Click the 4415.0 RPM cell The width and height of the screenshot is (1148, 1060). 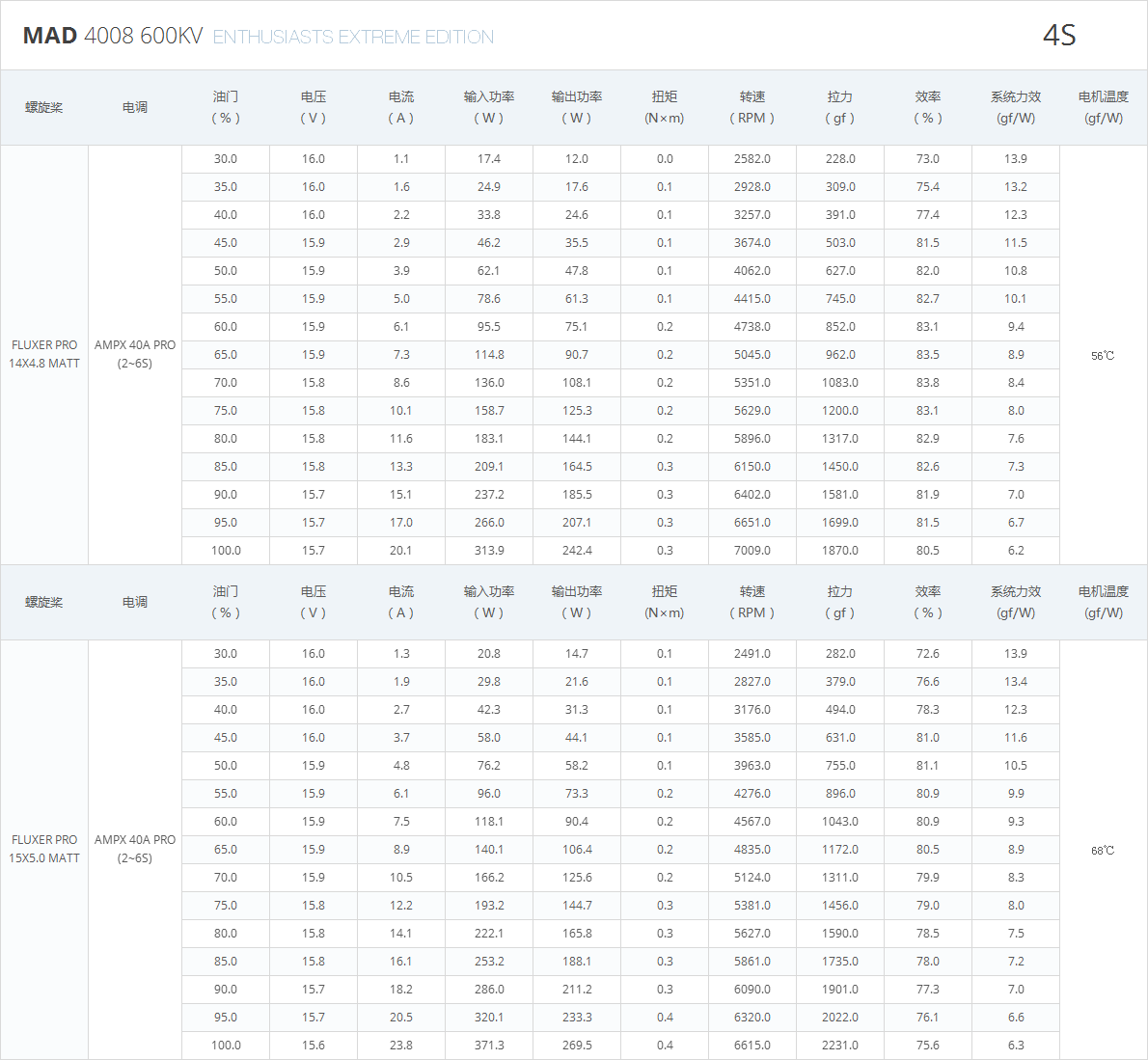[x=752, y=299]
